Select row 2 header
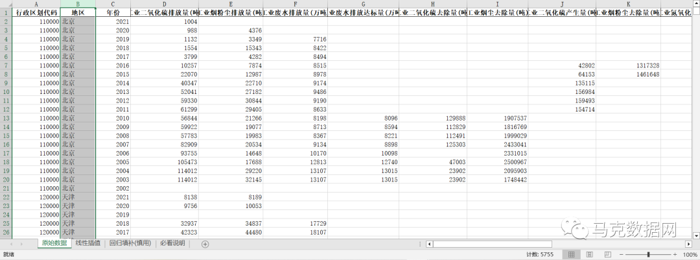700x260 pixels. tap(6, 21)
